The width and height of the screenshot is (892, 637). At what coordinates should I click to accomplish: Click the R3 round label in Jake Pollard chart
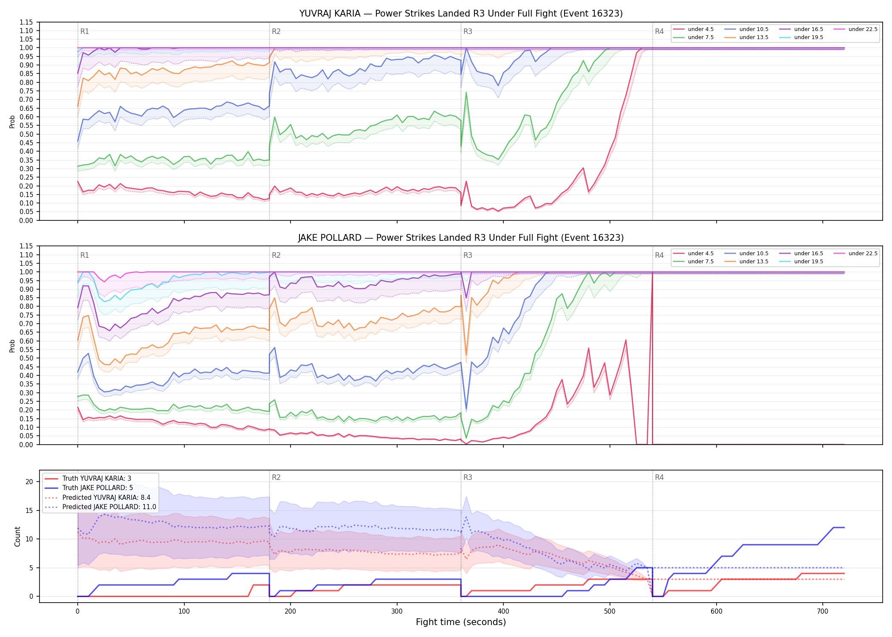(468, 255)
